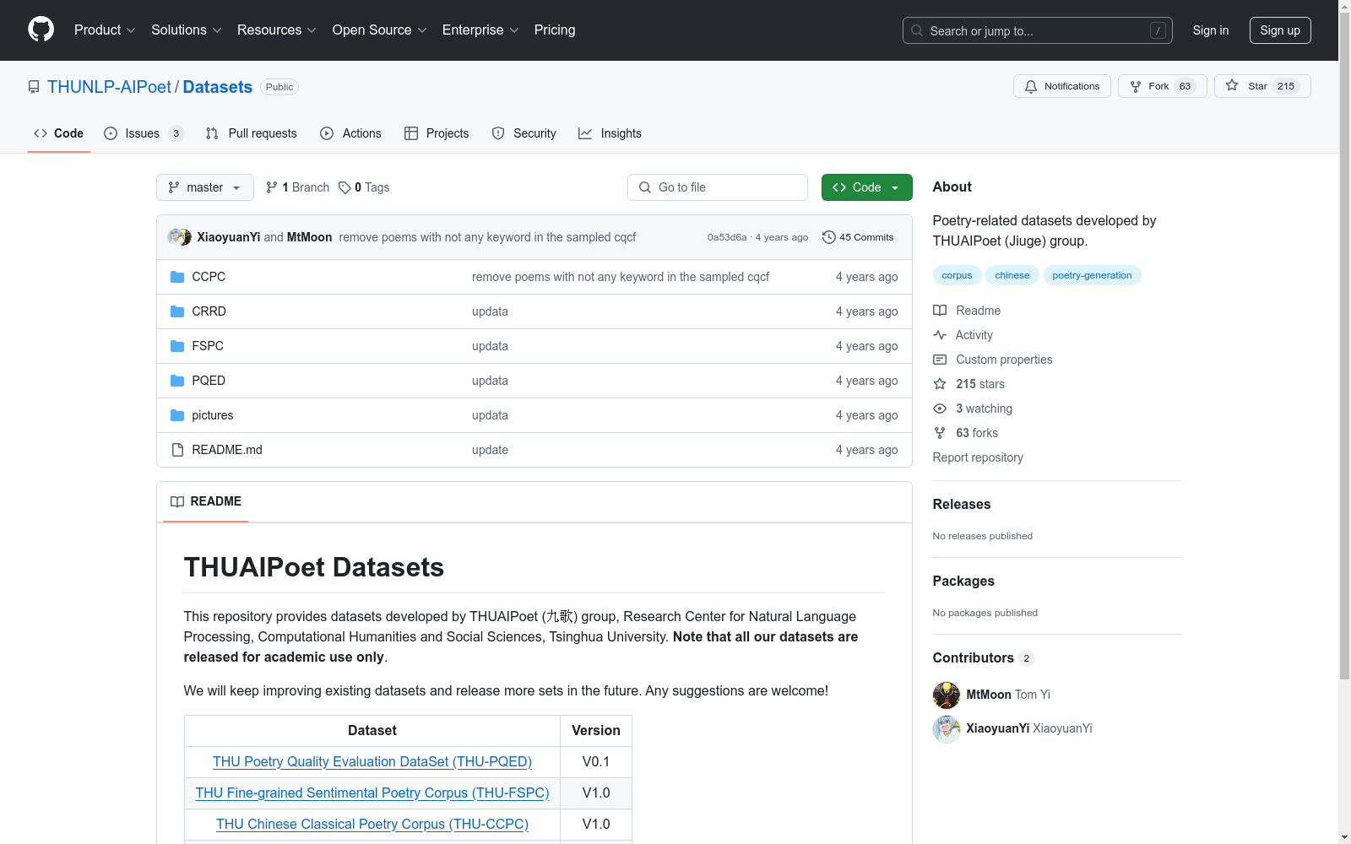1351x844 pixels.
Task: Star the Datasets repository
Action: 1261,86
